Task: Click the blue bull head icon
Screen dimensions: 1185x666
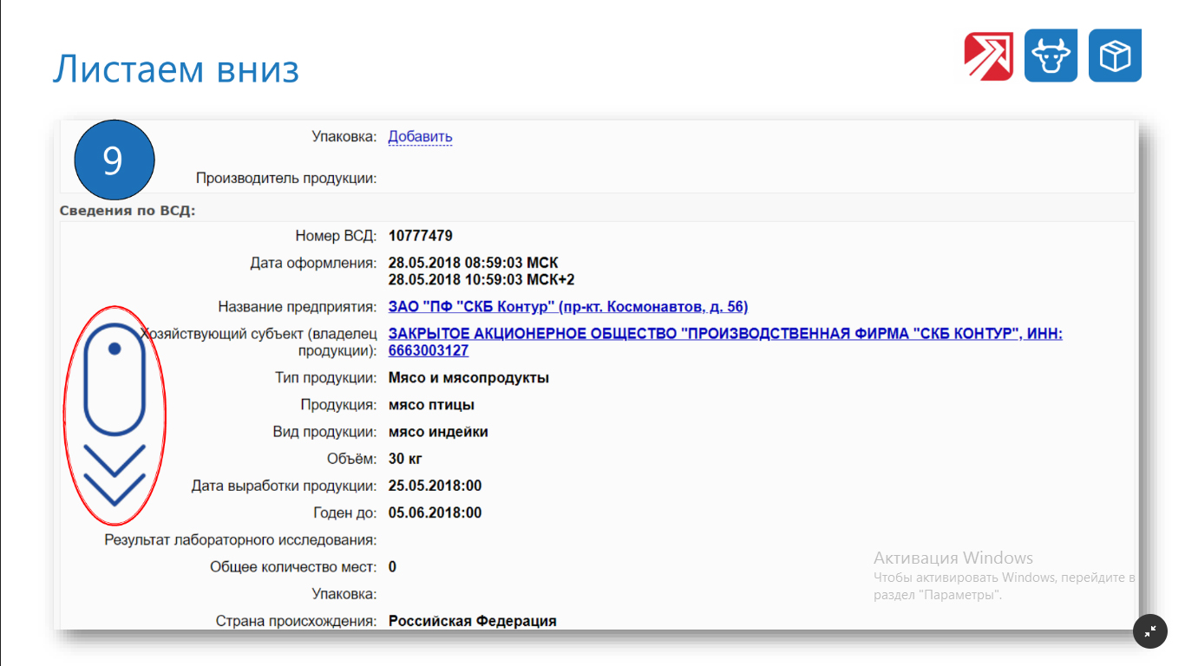Action: pos(1051,55)
